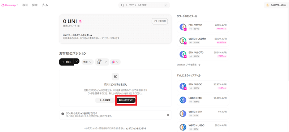Screen dimensions: 289x132
Task: Click the +5.3% reward badge
Action: point(223,88)
